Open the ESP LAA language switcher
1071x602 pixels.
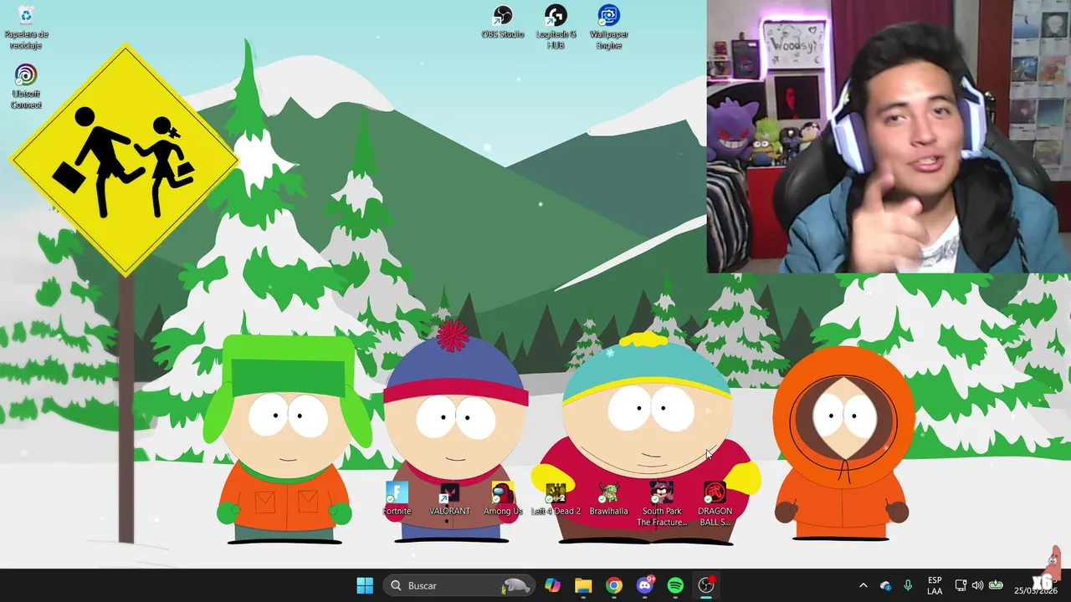935,585
